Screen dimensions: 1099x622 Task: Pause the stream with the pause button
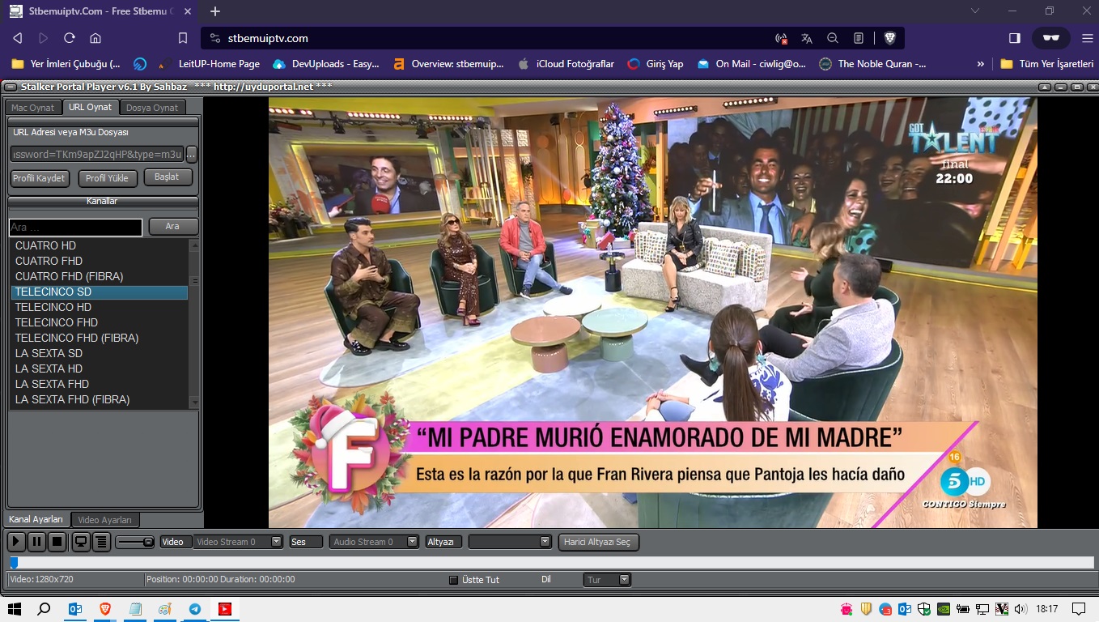point(36,542)
